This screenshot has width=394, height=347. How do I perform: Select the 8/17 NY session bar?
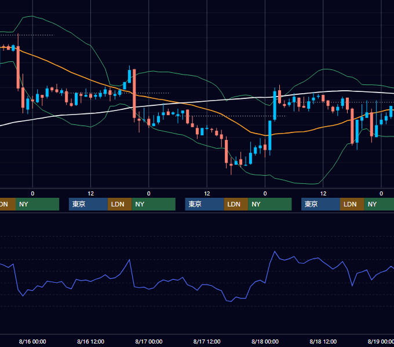click(x=270, y=204)
